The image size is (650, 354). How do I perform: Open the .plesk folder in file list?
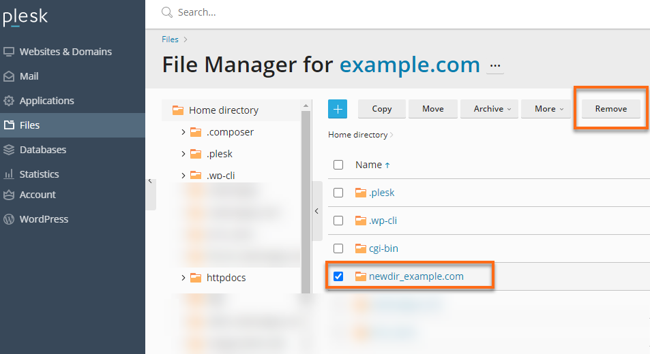[x=382, y=193]
